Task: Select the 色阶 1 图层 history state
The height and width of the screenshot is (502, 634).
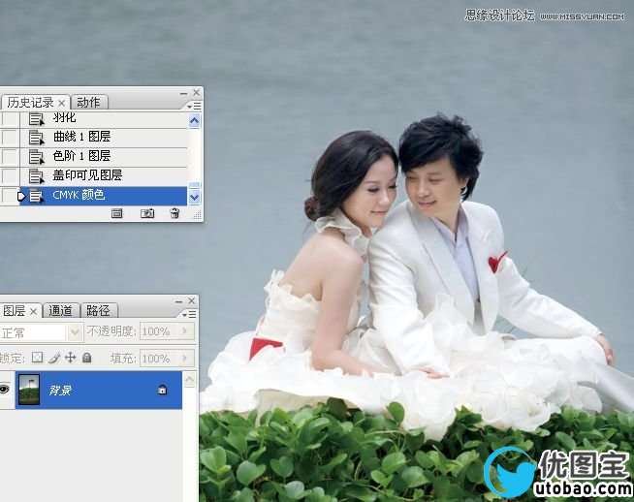Action: pos(103,156)
